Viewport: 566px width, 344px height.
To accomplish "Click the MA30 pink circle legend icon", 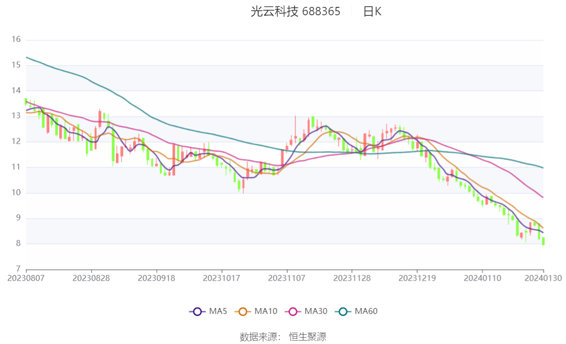I will [x=293, y=312].
